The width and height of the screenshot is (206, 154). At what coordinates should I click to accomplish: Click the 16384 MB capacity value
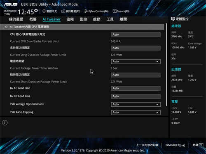[x=177, y=91]
